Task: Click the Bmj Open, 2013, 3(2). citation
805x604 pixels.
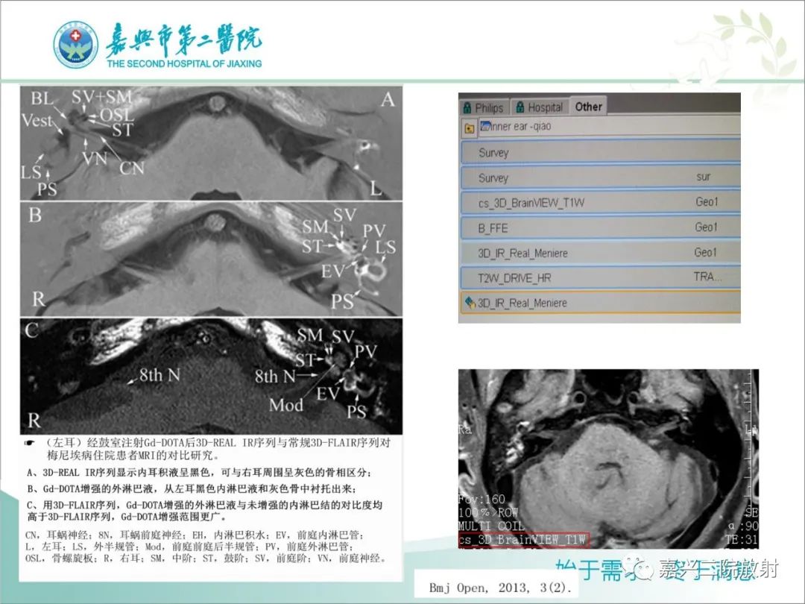Action: tap(499, 588)
